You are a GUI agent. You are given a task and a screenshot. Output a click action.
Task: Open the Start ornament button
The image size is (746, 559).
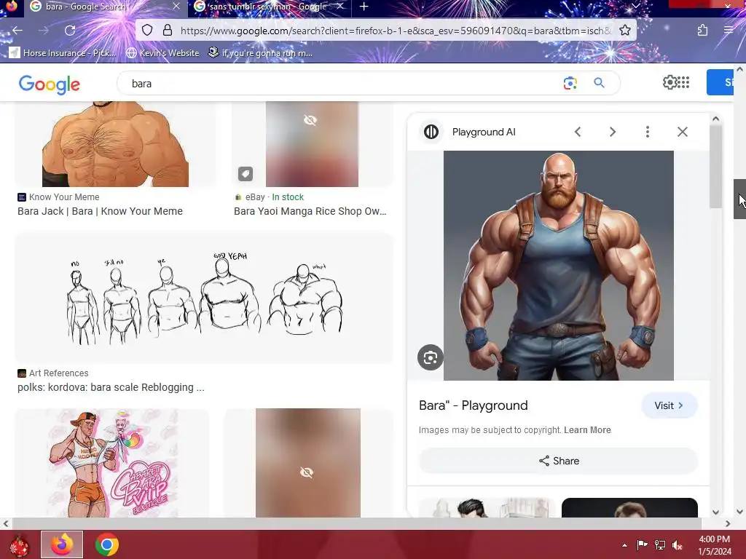click(18, 545)
